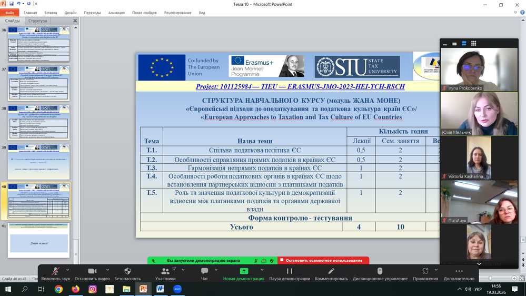Open the Zoom Chat panel
526x296 pixels.
pyautogui.click(x=204, y=271)
